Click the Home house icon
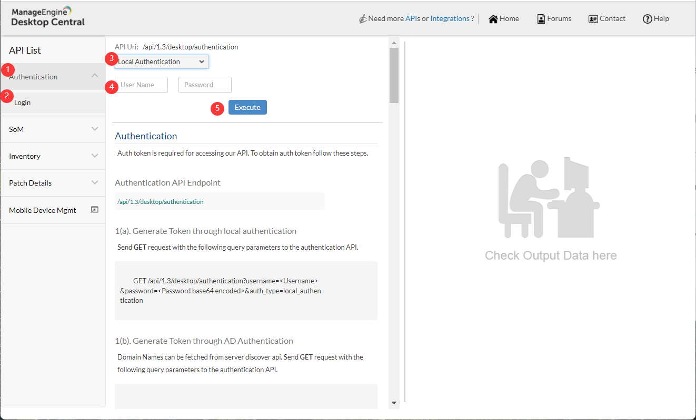This screenshot has height=420, width=696. (x=493, y=19)
